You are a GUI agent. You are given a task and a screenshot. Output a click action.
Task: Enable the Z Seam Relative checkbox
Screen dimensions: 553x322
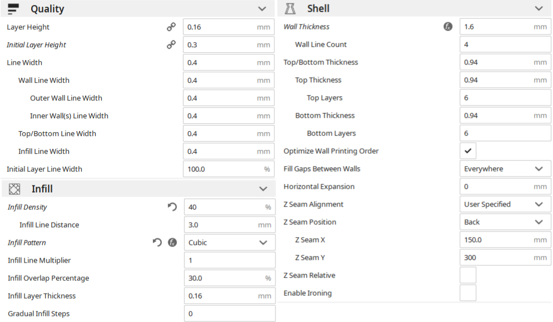pyautogui.click(x=468, y=275)
